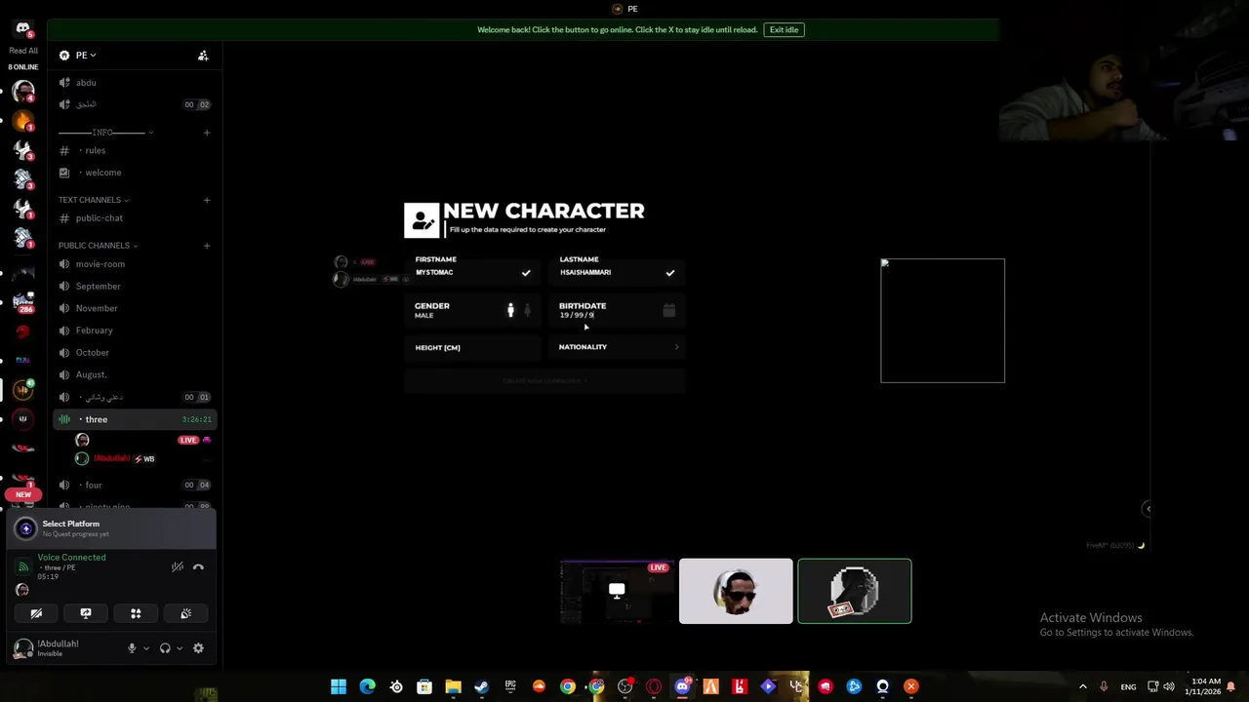The height and width of the screenshot is (702, 1249).
Task: Join February voice channel
Action: 135,331
